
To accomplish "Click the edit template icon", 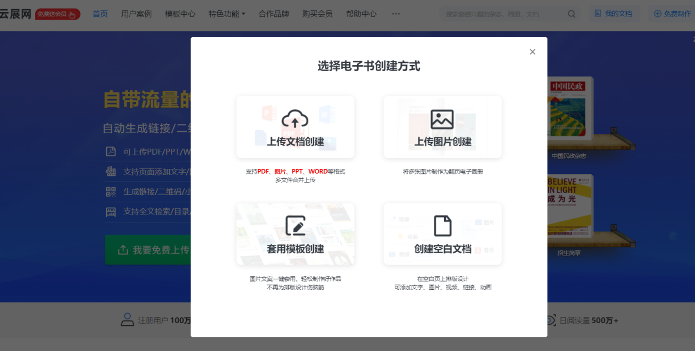I will click(x=295, y=226).
